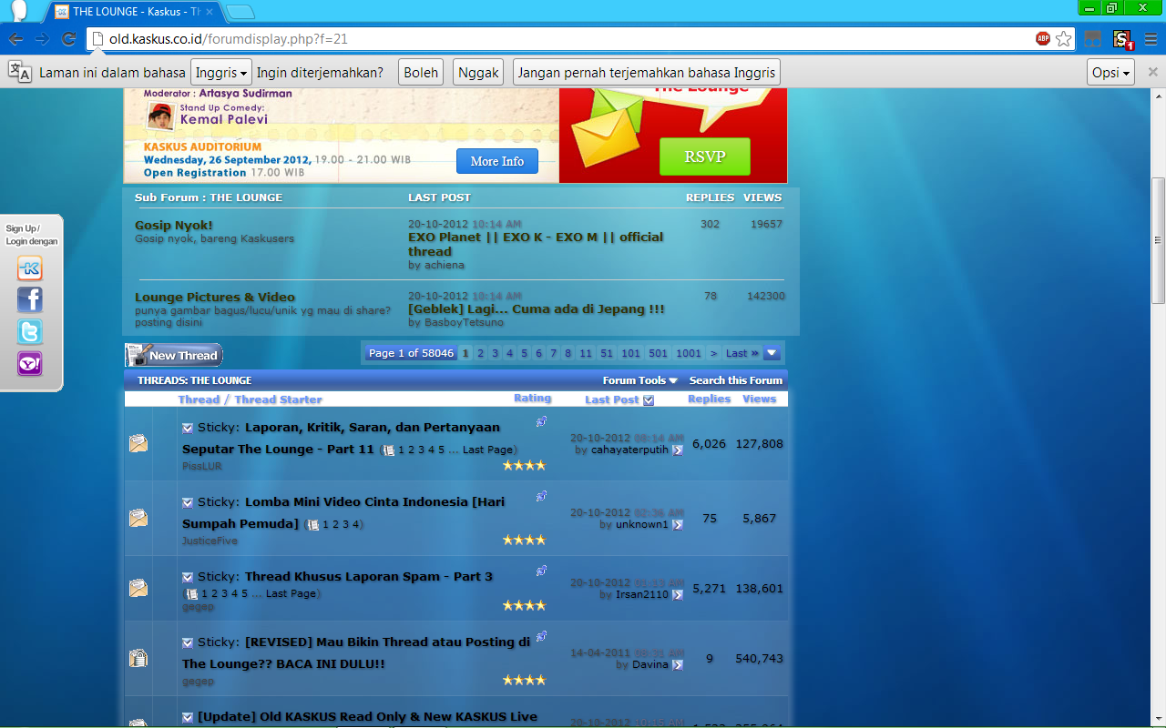Go to page 1001 in the pagination
Viewport: 1166px width, 728px height.
[x=689, y=353]
